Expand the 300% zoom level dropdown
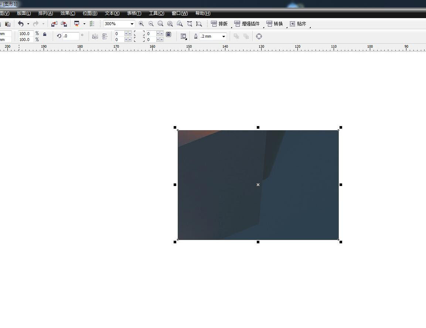This screenshot has width=426, height=328. coord(132,24)
